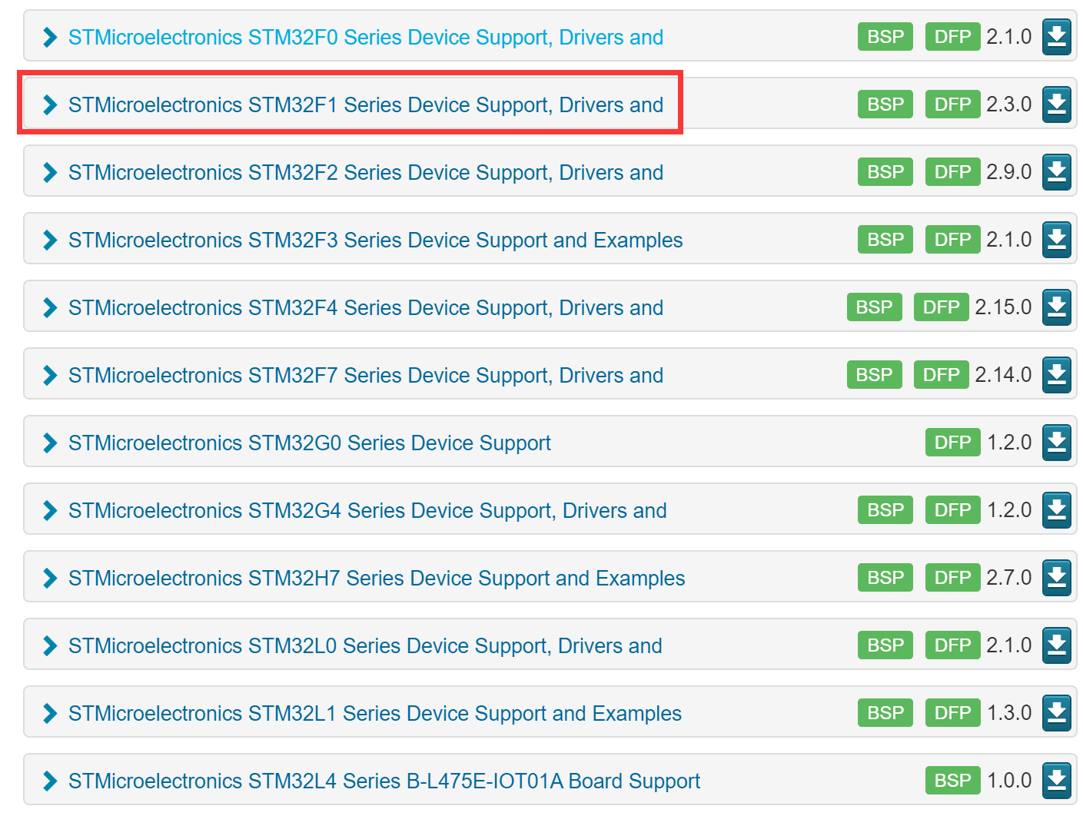
Task: Click the DFP badge on STM32H7 row
Action: pos(953,578)
